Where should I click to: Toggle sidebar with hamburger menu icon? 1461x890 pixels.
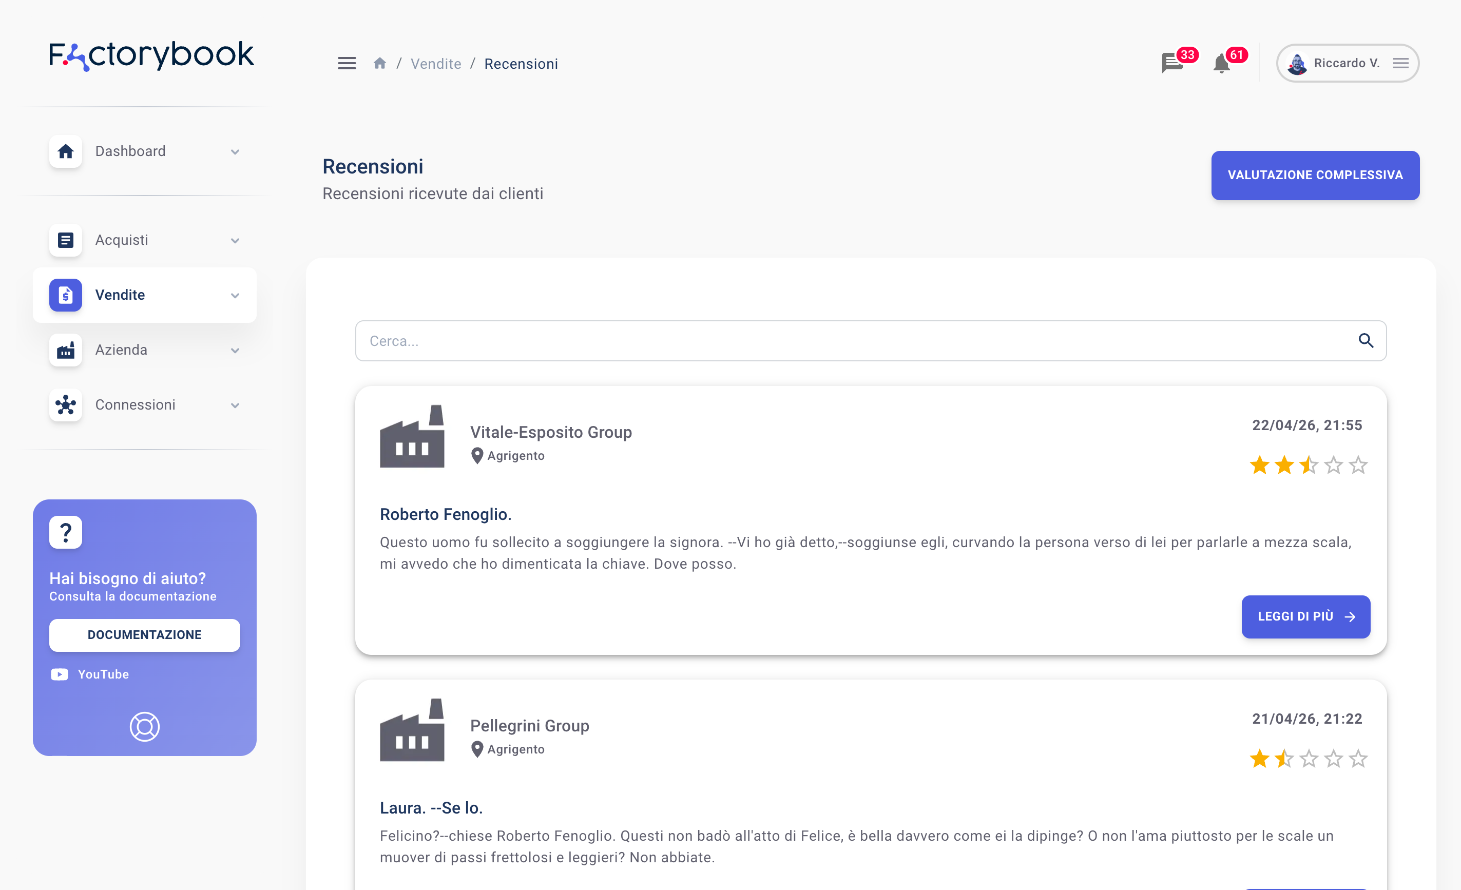(347, 64)
